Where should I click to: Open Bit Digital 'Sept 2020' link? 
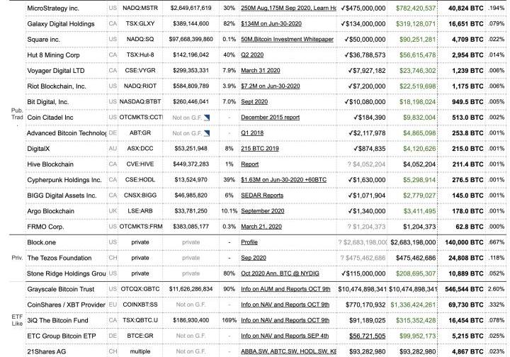coord(254,101)
